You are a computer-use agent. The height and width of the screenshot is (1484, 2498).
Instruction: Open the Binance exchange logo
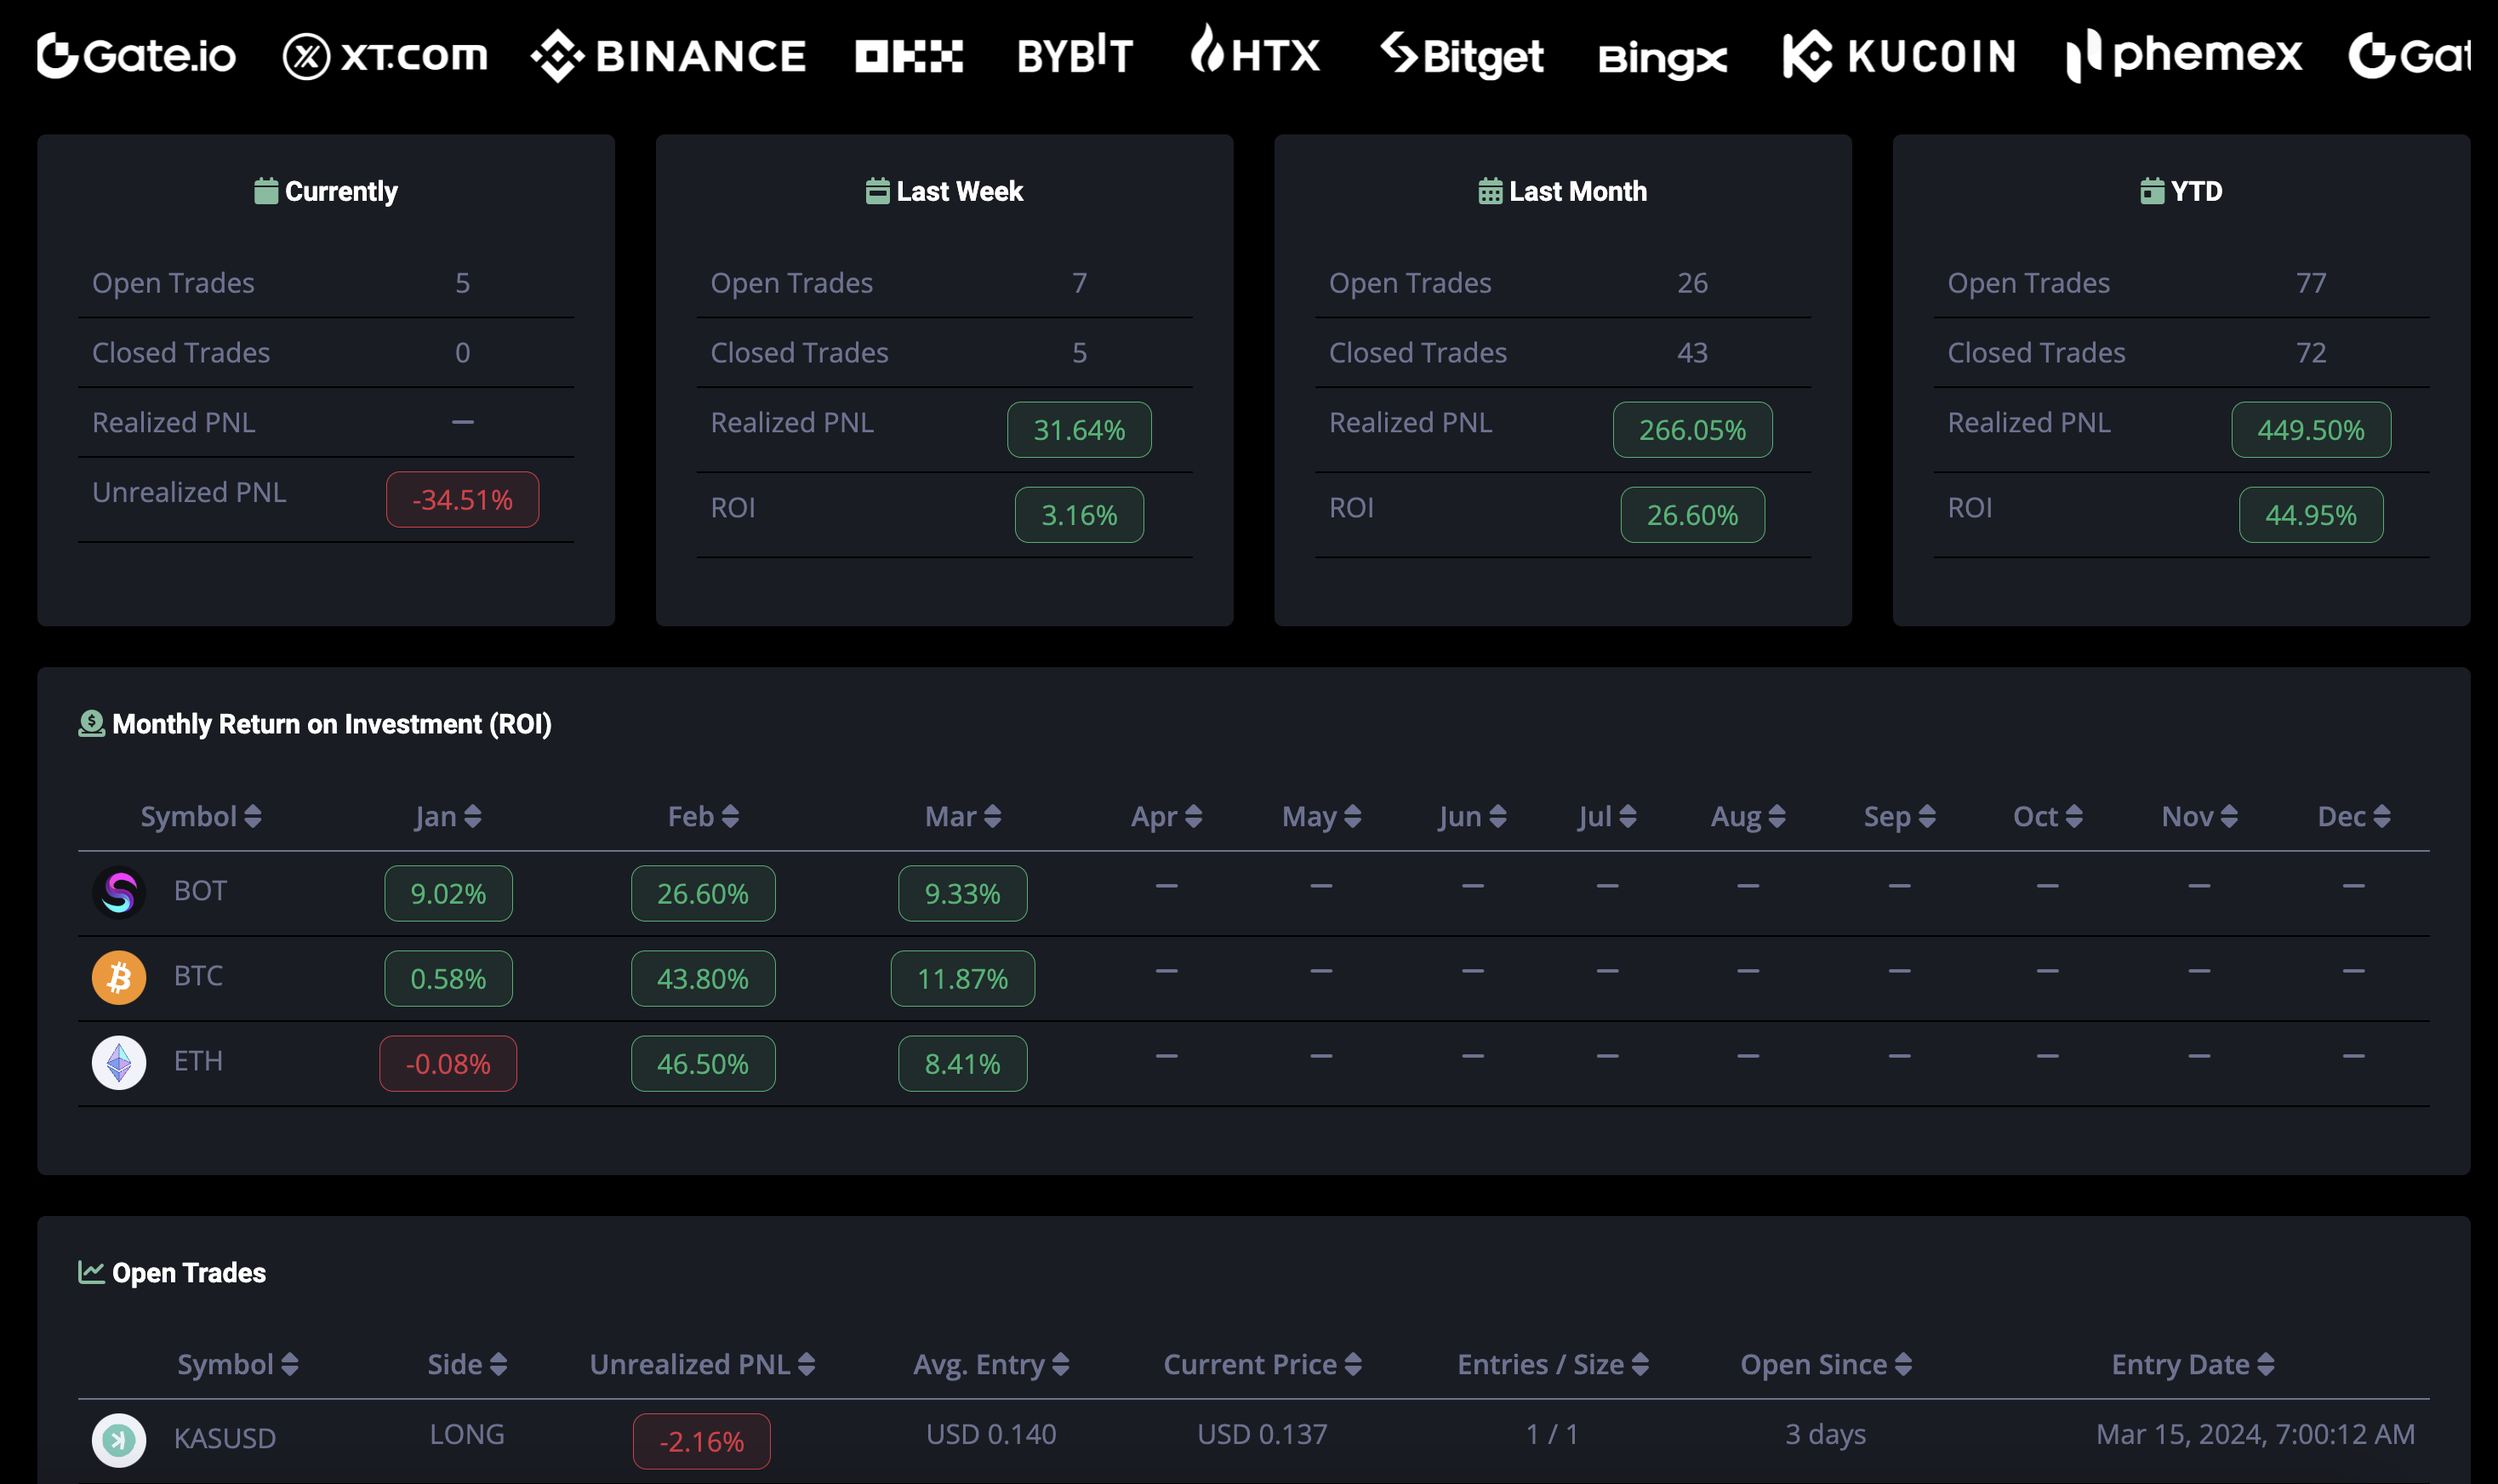669,55
